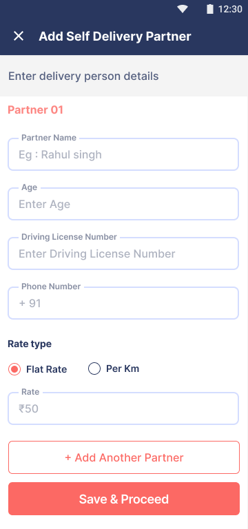Screen dimensions: 248x529
Task: Close the Add Self Delivery Partner screen
Action: (x=19, y=36)
